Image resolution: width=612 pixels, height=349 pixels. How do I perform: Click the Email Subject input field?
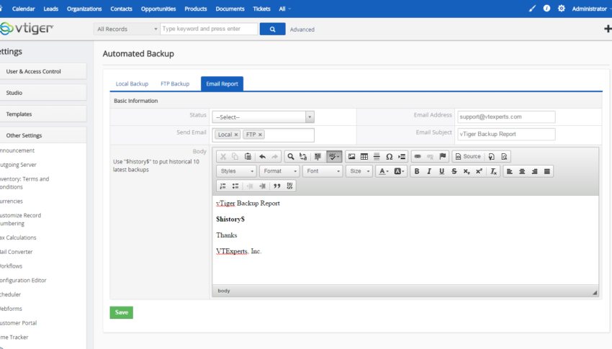coord(506,134)
